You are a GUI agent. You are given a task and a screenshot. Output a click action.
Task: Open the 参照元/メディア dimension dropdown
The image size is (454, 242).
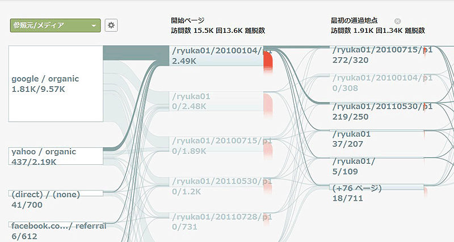click(x=55, y=26)
